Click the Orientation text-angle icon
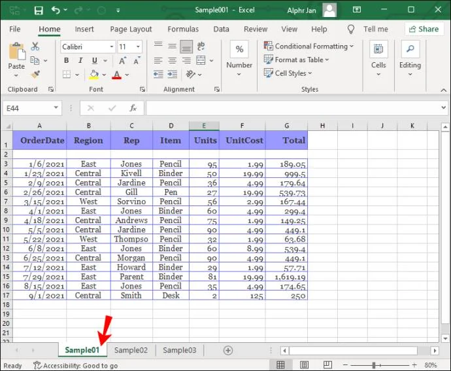Screen dimensions: 451x371 point(190,75)
